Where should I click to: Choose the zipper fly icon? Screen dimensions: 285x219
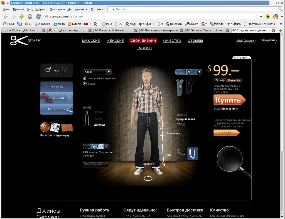(x=180, y=87)
